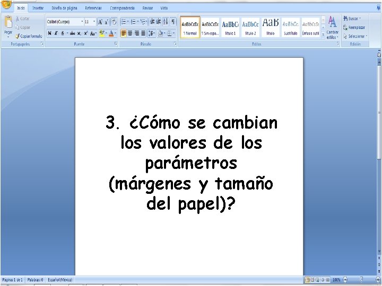Switch to full screen reading view

tap(312, 280)
